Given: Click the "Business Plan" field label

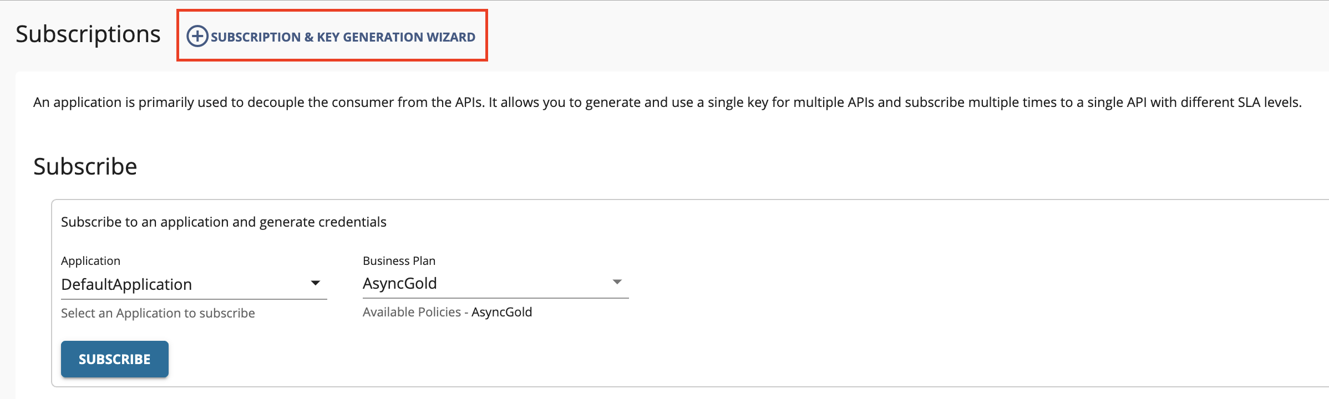Looking at the screenshot, I should pos(399,261).
